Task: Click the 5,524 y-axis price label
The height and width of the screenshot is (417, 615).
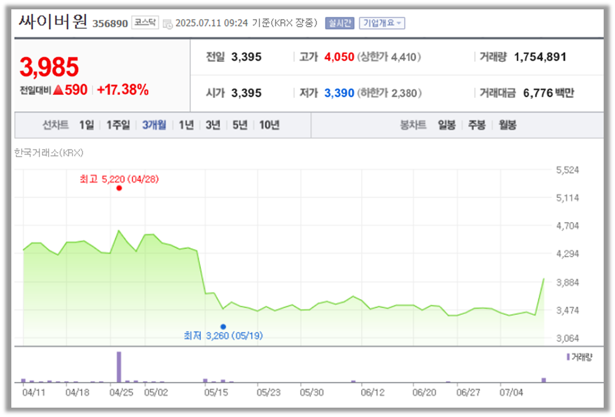Action: [567, 170]
